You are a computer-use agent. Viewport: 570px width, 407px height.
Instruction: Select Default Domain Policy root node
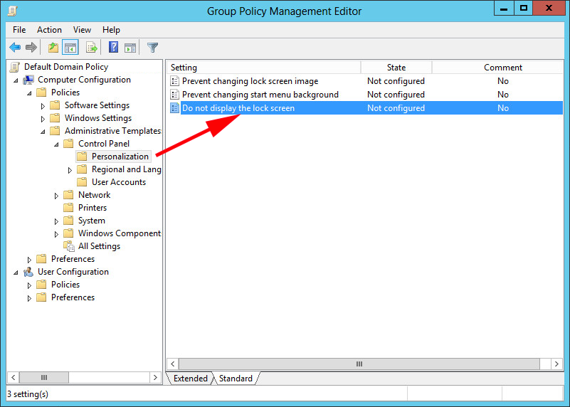point(66,67)
